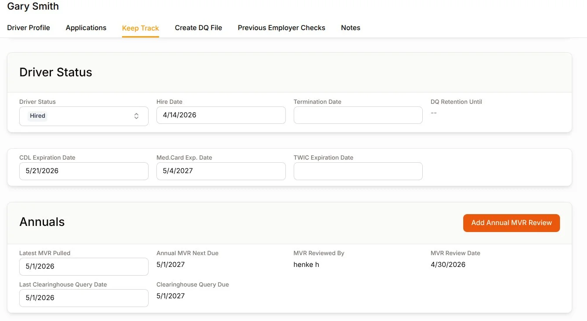Click the Annuals section heading

coord(42,222)
